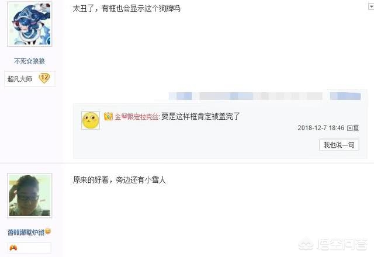374x257 pixels.
Task: Click the blurred button at the right of the post footer
Action: pyautogui.click(x=345, y=96)
